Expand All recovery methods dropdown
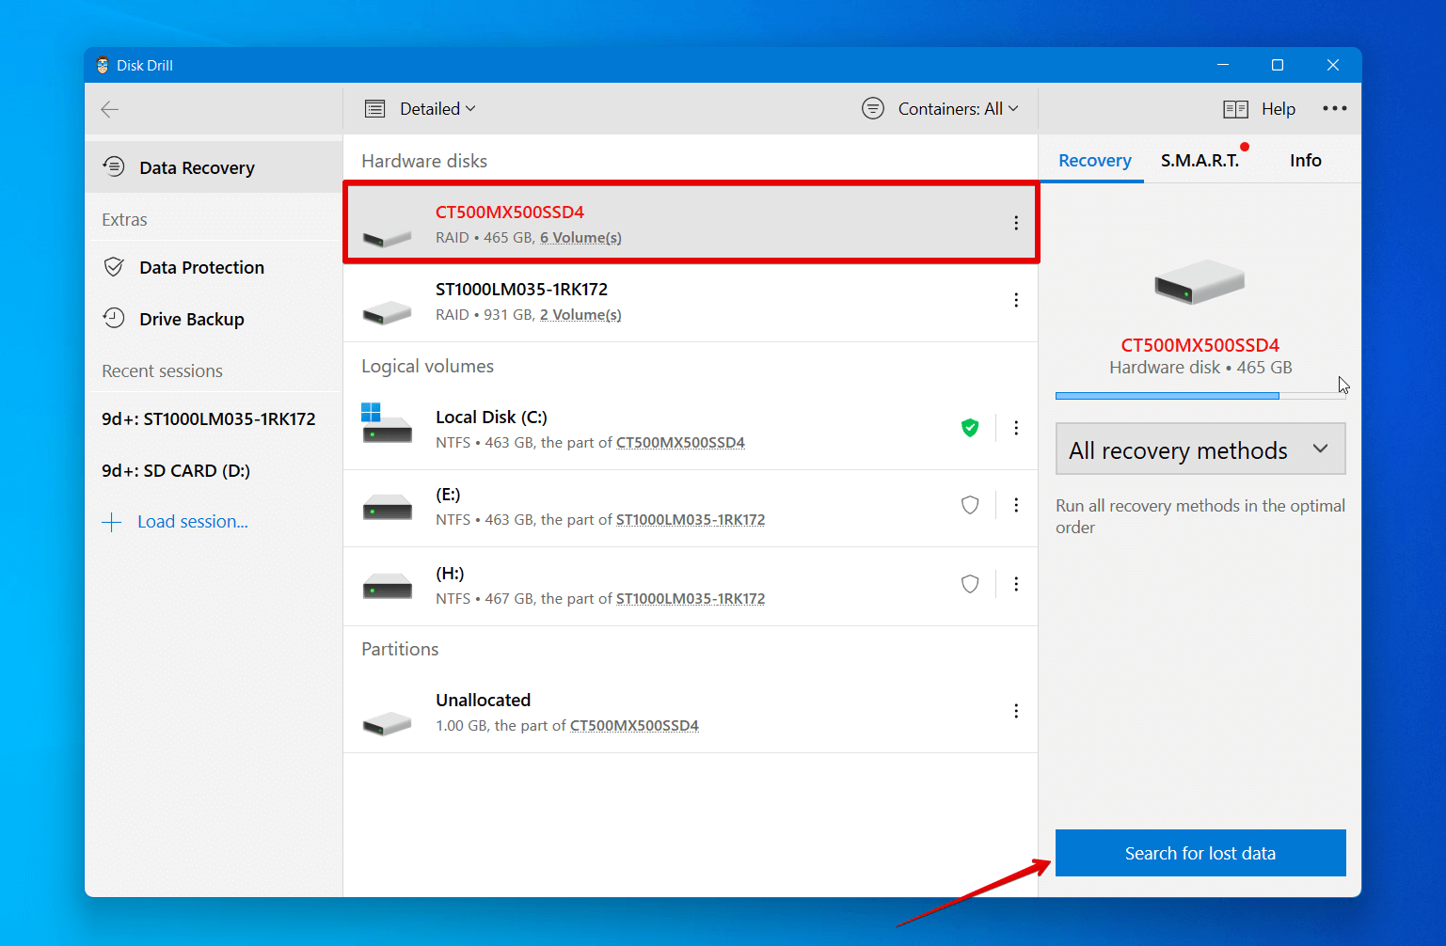Viewport: 1446px width, 946px height. coord(1200,449)
